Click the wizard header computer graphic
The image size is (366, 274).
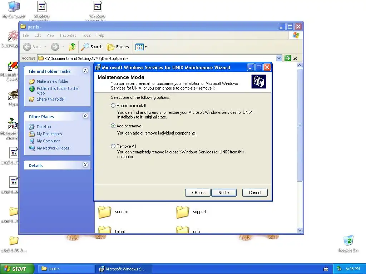tap(259, 82)
